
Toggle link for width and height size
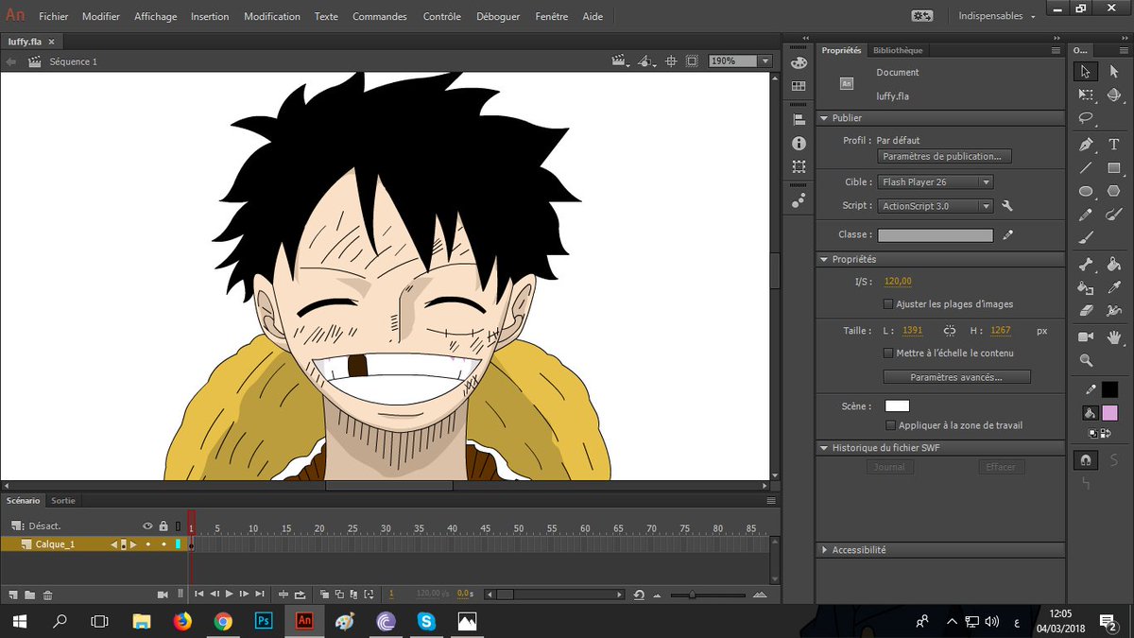pyautogui.click(x=950, y=331)
